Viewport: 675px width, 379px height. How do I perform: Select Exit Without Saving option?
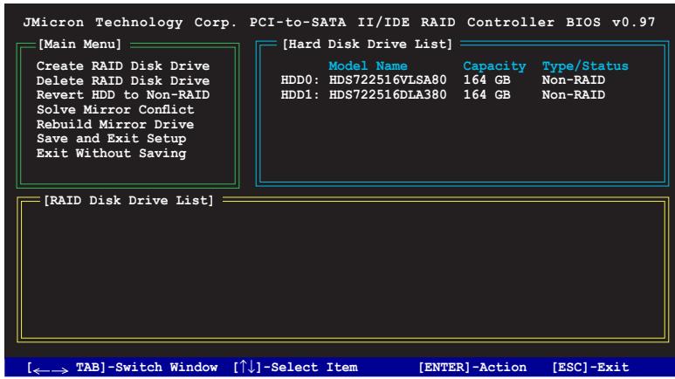(x=111, y=154)
